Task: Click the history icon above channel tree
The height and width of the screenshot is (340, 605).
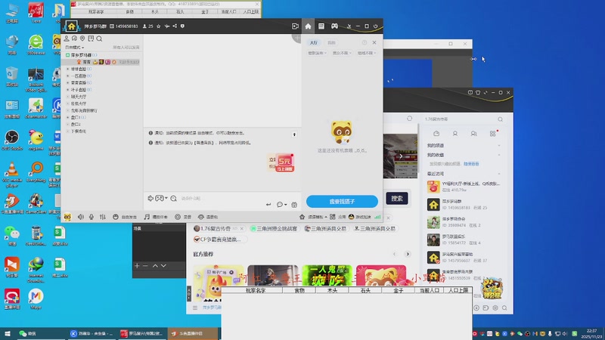Action: (74, 39)
